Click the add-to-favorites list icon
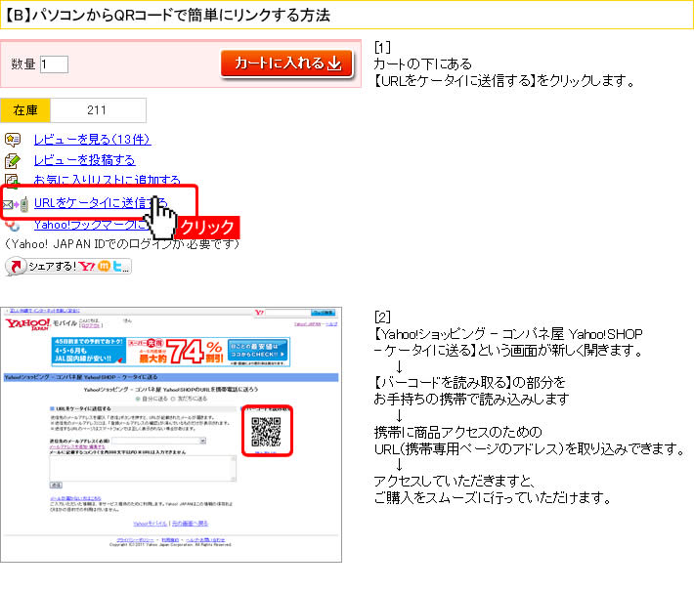Image resolution: width=694 pixels, height=592 pixels. tap(13, 180)
